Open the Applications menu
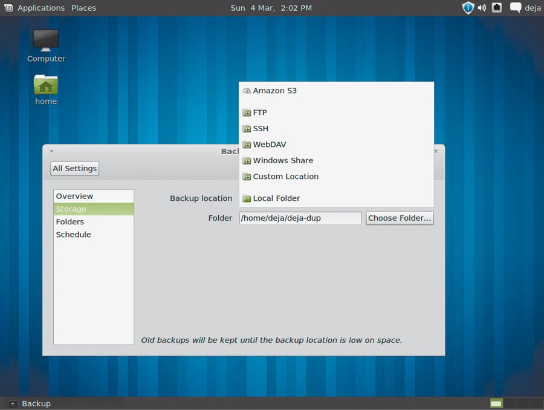The image size is (544, 410). tap(40, 8)
